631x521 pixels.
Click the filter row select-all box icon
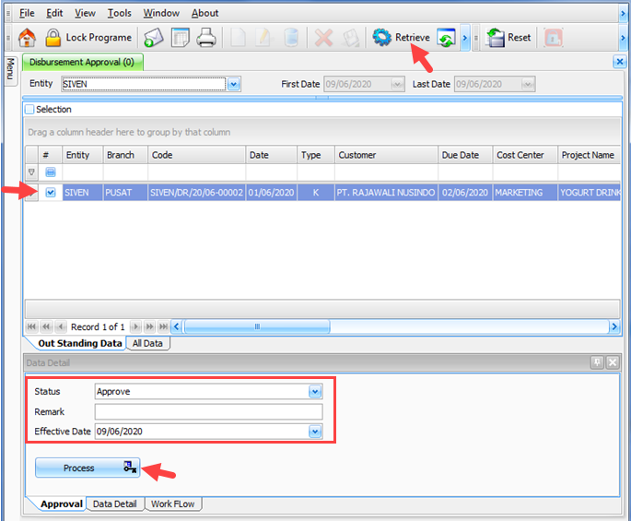pyautogui.click(x=51, y=172)
